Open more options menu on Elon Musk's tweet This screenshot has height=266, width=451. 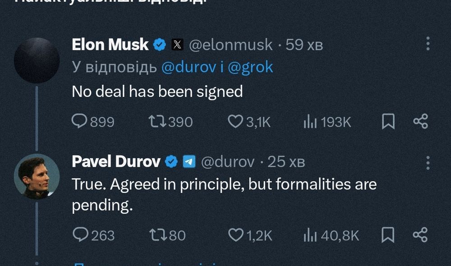coord(428,44)
